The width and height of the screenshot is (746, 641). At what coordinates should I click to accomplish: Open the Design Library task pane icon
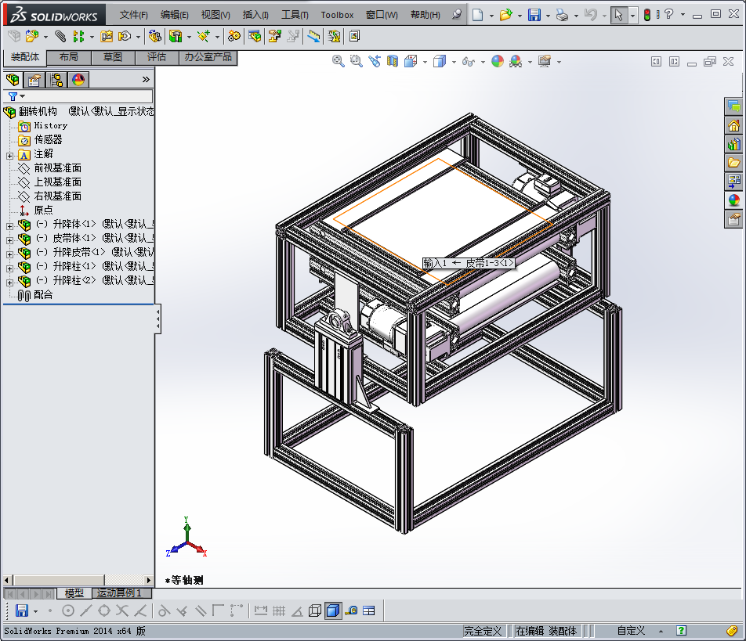733,145
